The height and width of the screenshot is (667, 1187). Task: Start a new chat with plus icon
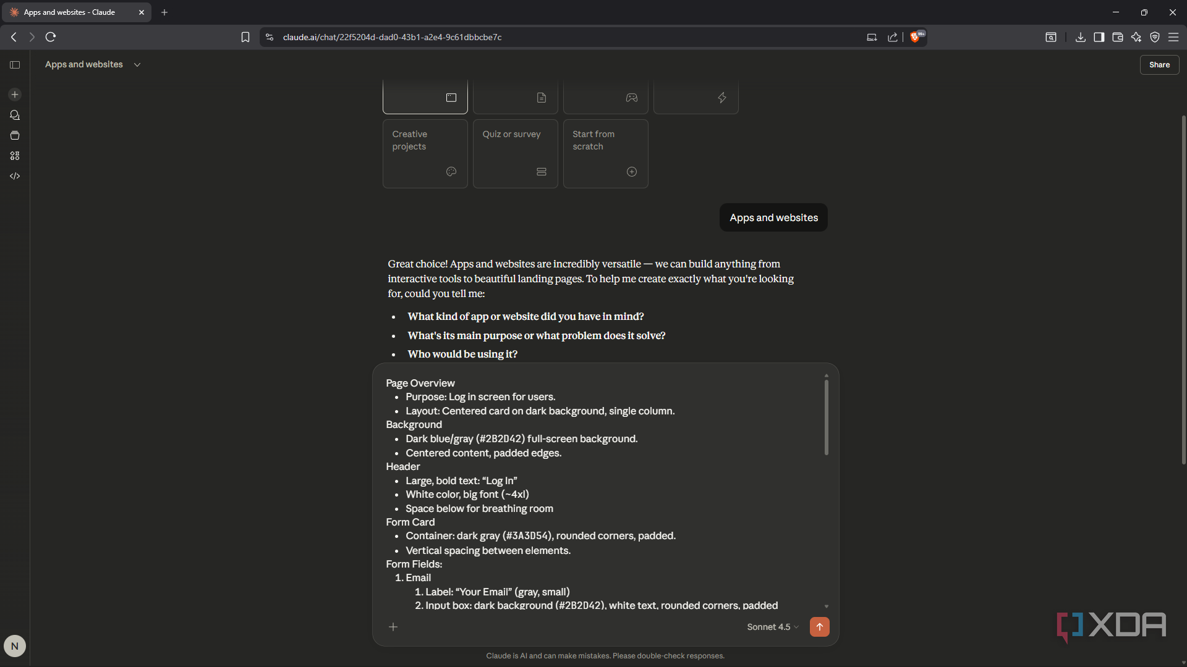tap(15, 94)
